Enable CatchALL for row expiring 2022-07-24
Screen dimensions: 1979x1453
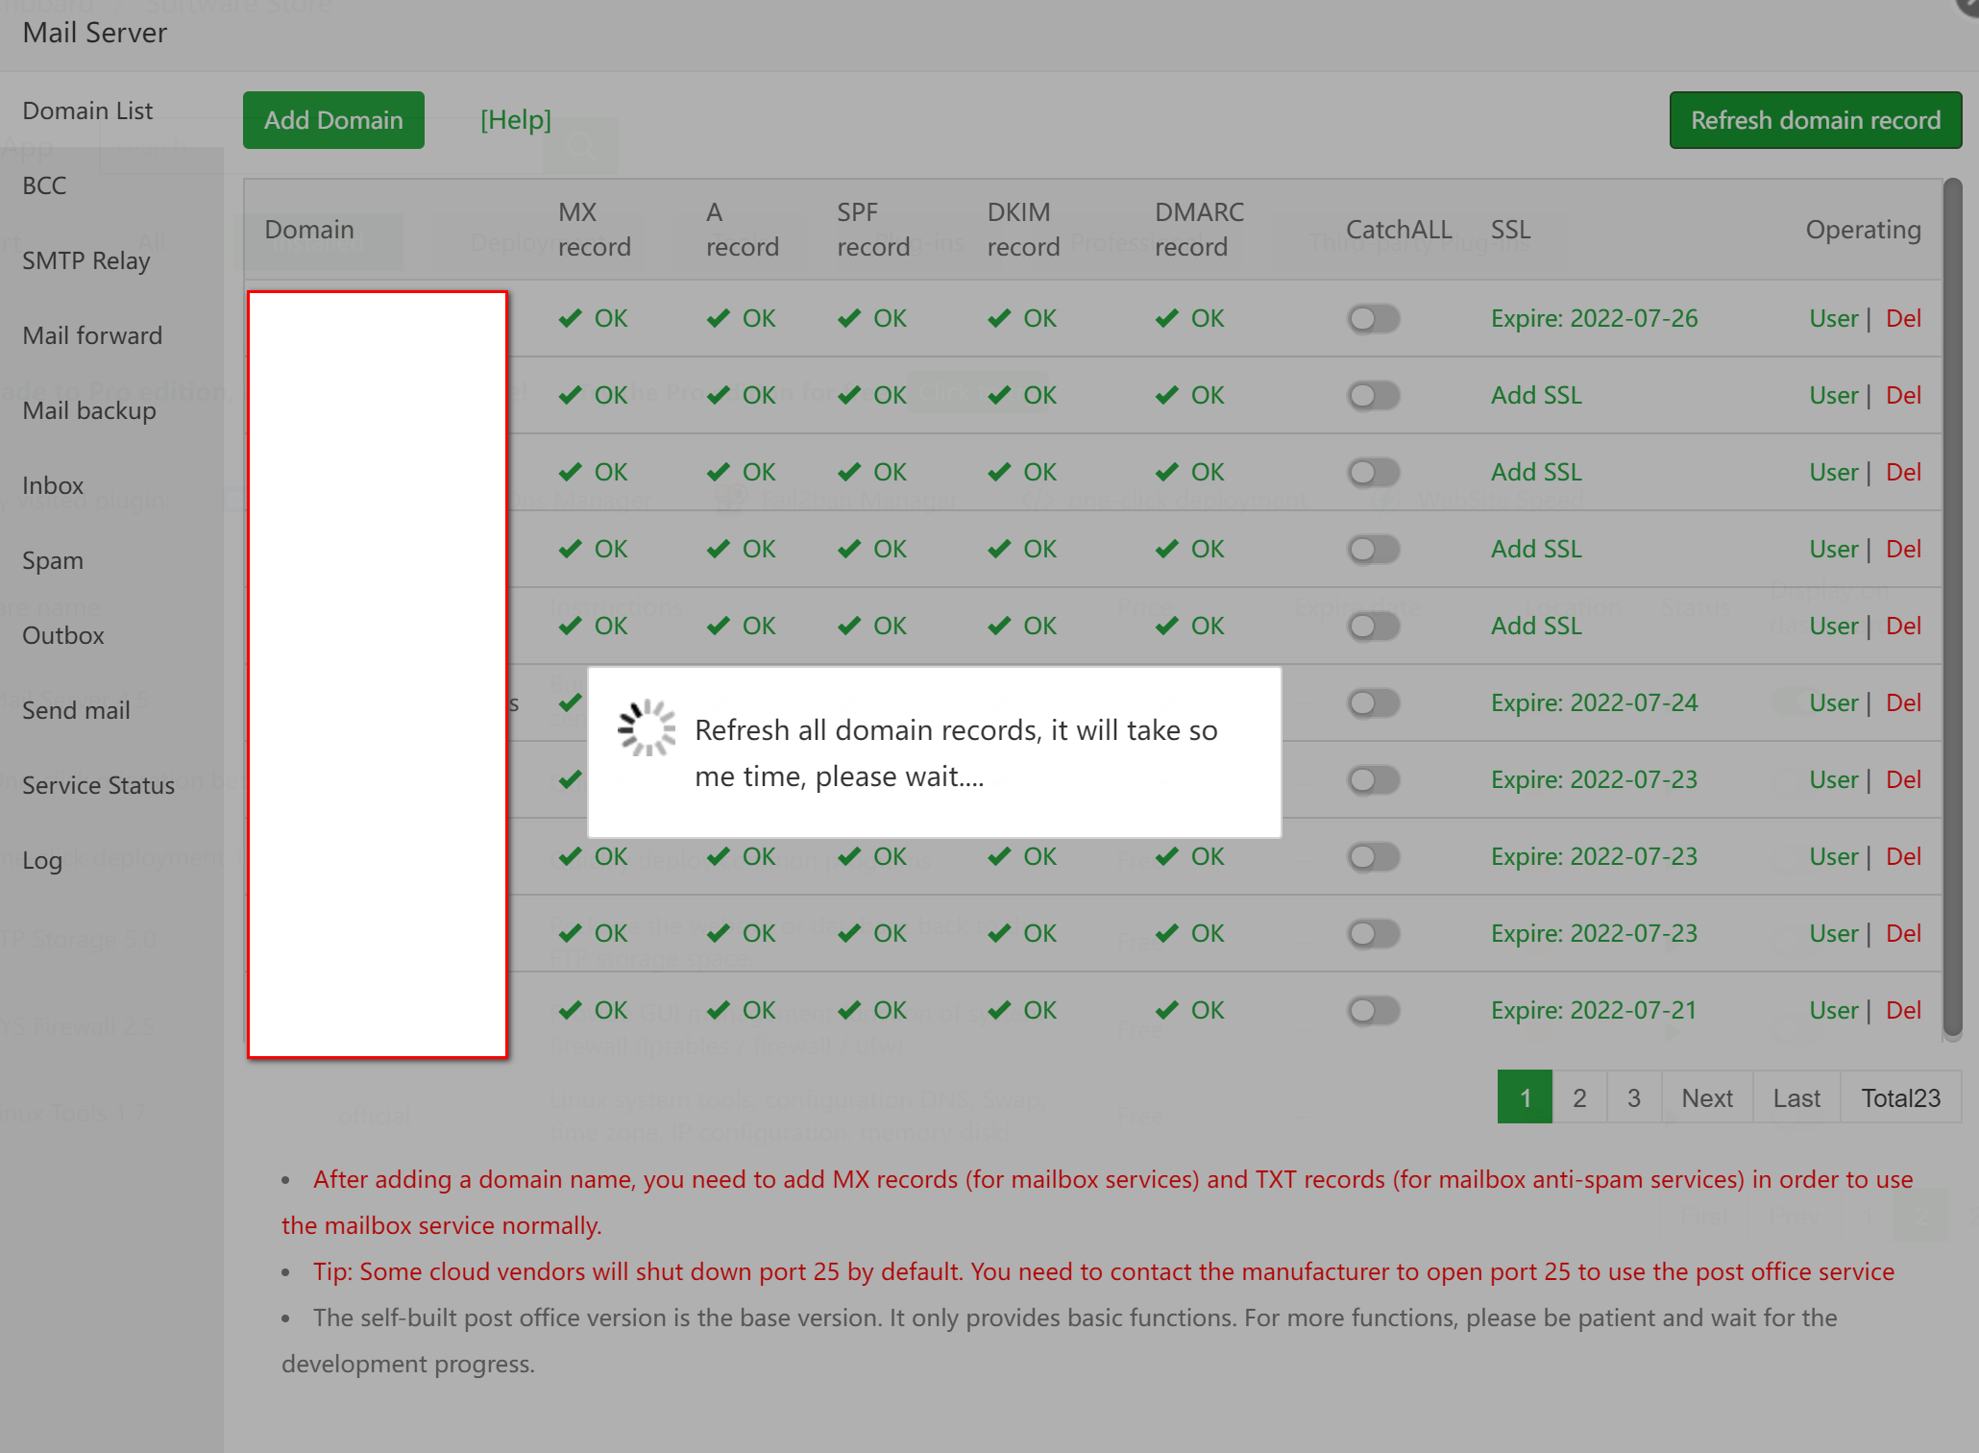pos(1373,702)
